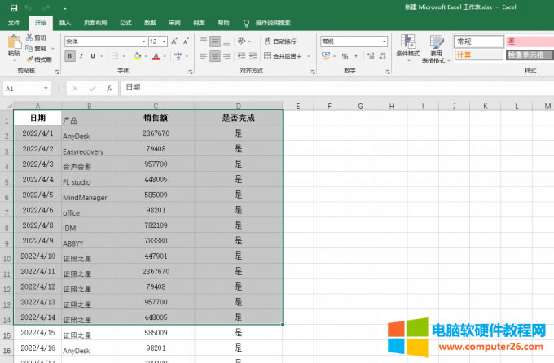Toggle Bold formatting button
Screen dimensions: 554x363
point(70,56)
